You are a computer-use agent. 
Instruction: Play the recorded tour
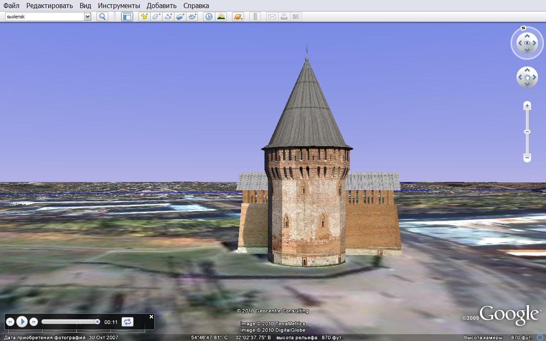(x=22, y=322)
